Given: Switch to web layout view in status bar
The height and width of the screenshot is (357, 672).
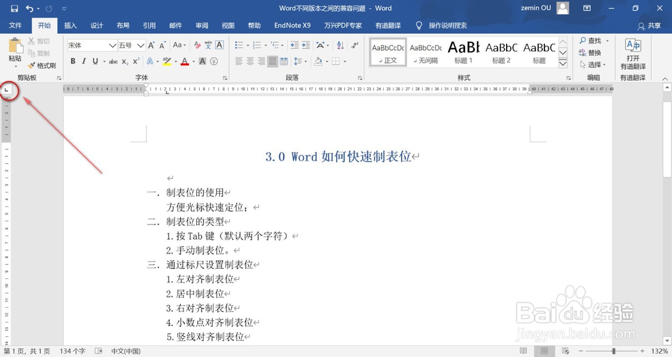Looking at the screenshot, I should (565, 351).
